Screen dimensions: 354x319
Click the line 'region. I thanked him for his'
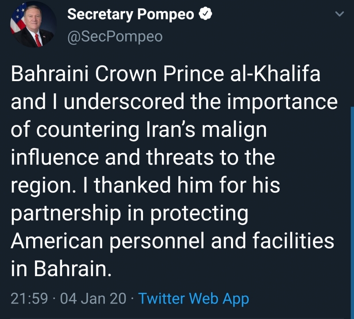tap(146, 186)
